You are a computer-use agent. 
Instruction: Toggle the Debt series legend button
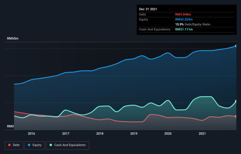(14, 145)
